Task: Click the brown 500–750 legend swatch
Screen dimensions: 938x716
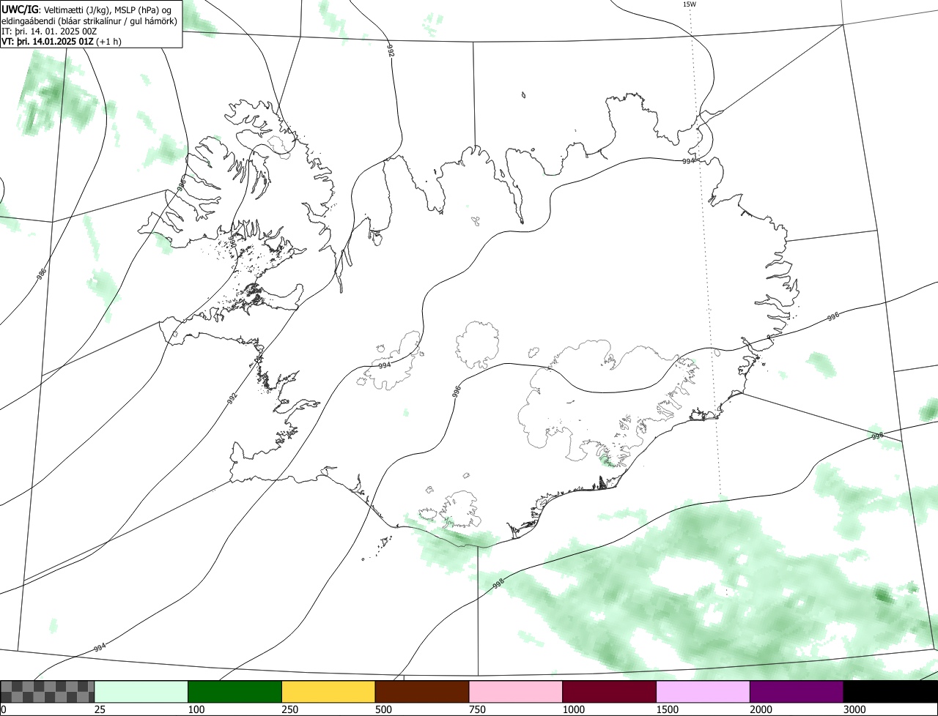Action: [422, 692]
